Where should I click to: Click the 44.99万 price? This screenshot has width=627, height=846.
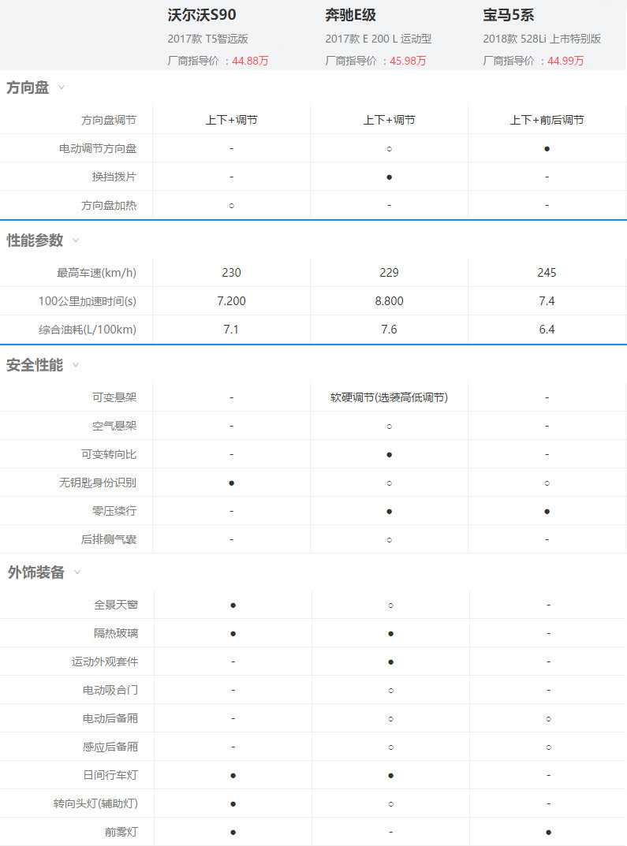coord(565,61)
